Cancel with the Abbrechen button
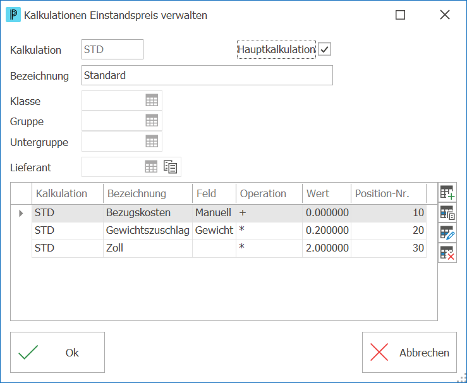This screenshot has height=383, width=467. [409, 352]
